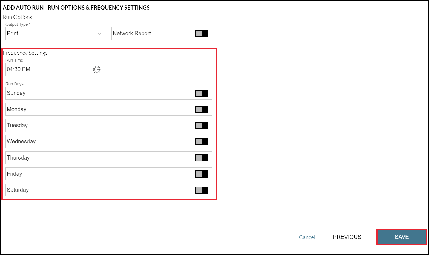Click the clock icon beside 04:30 PM
Screen dimensions: 429x255
(x=96, y=69)
